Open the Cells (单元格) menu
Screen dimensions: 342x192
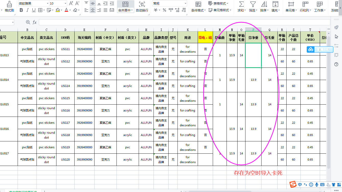pos(291,7)
